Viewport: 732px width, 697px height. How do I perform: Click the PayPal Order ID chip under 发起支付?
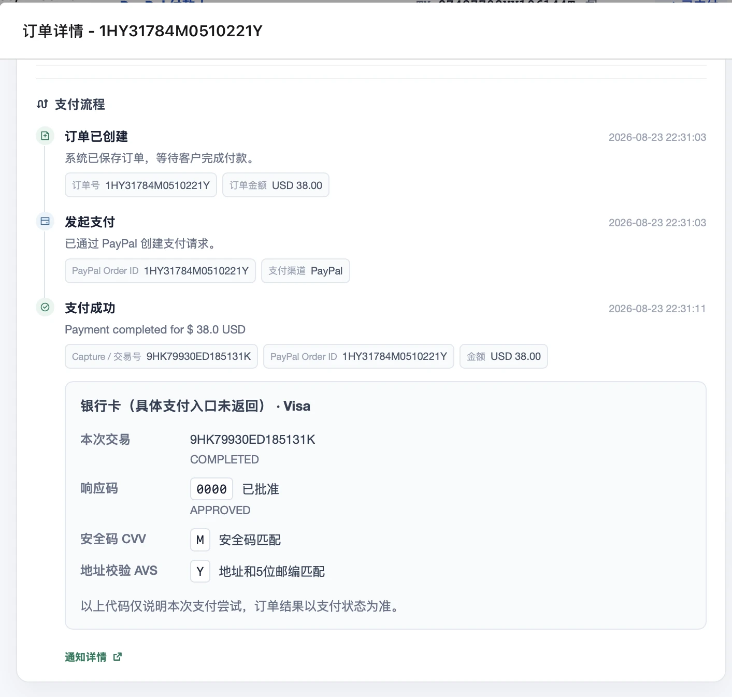[x=160, y=271]
